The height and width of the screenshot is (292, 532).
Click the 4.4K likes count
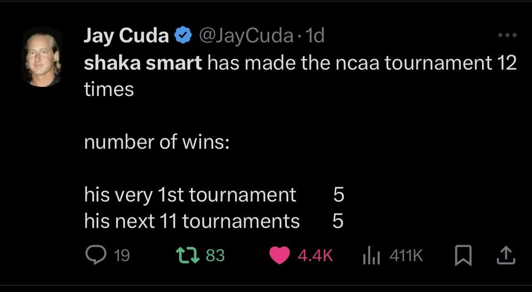coord(315,256)
